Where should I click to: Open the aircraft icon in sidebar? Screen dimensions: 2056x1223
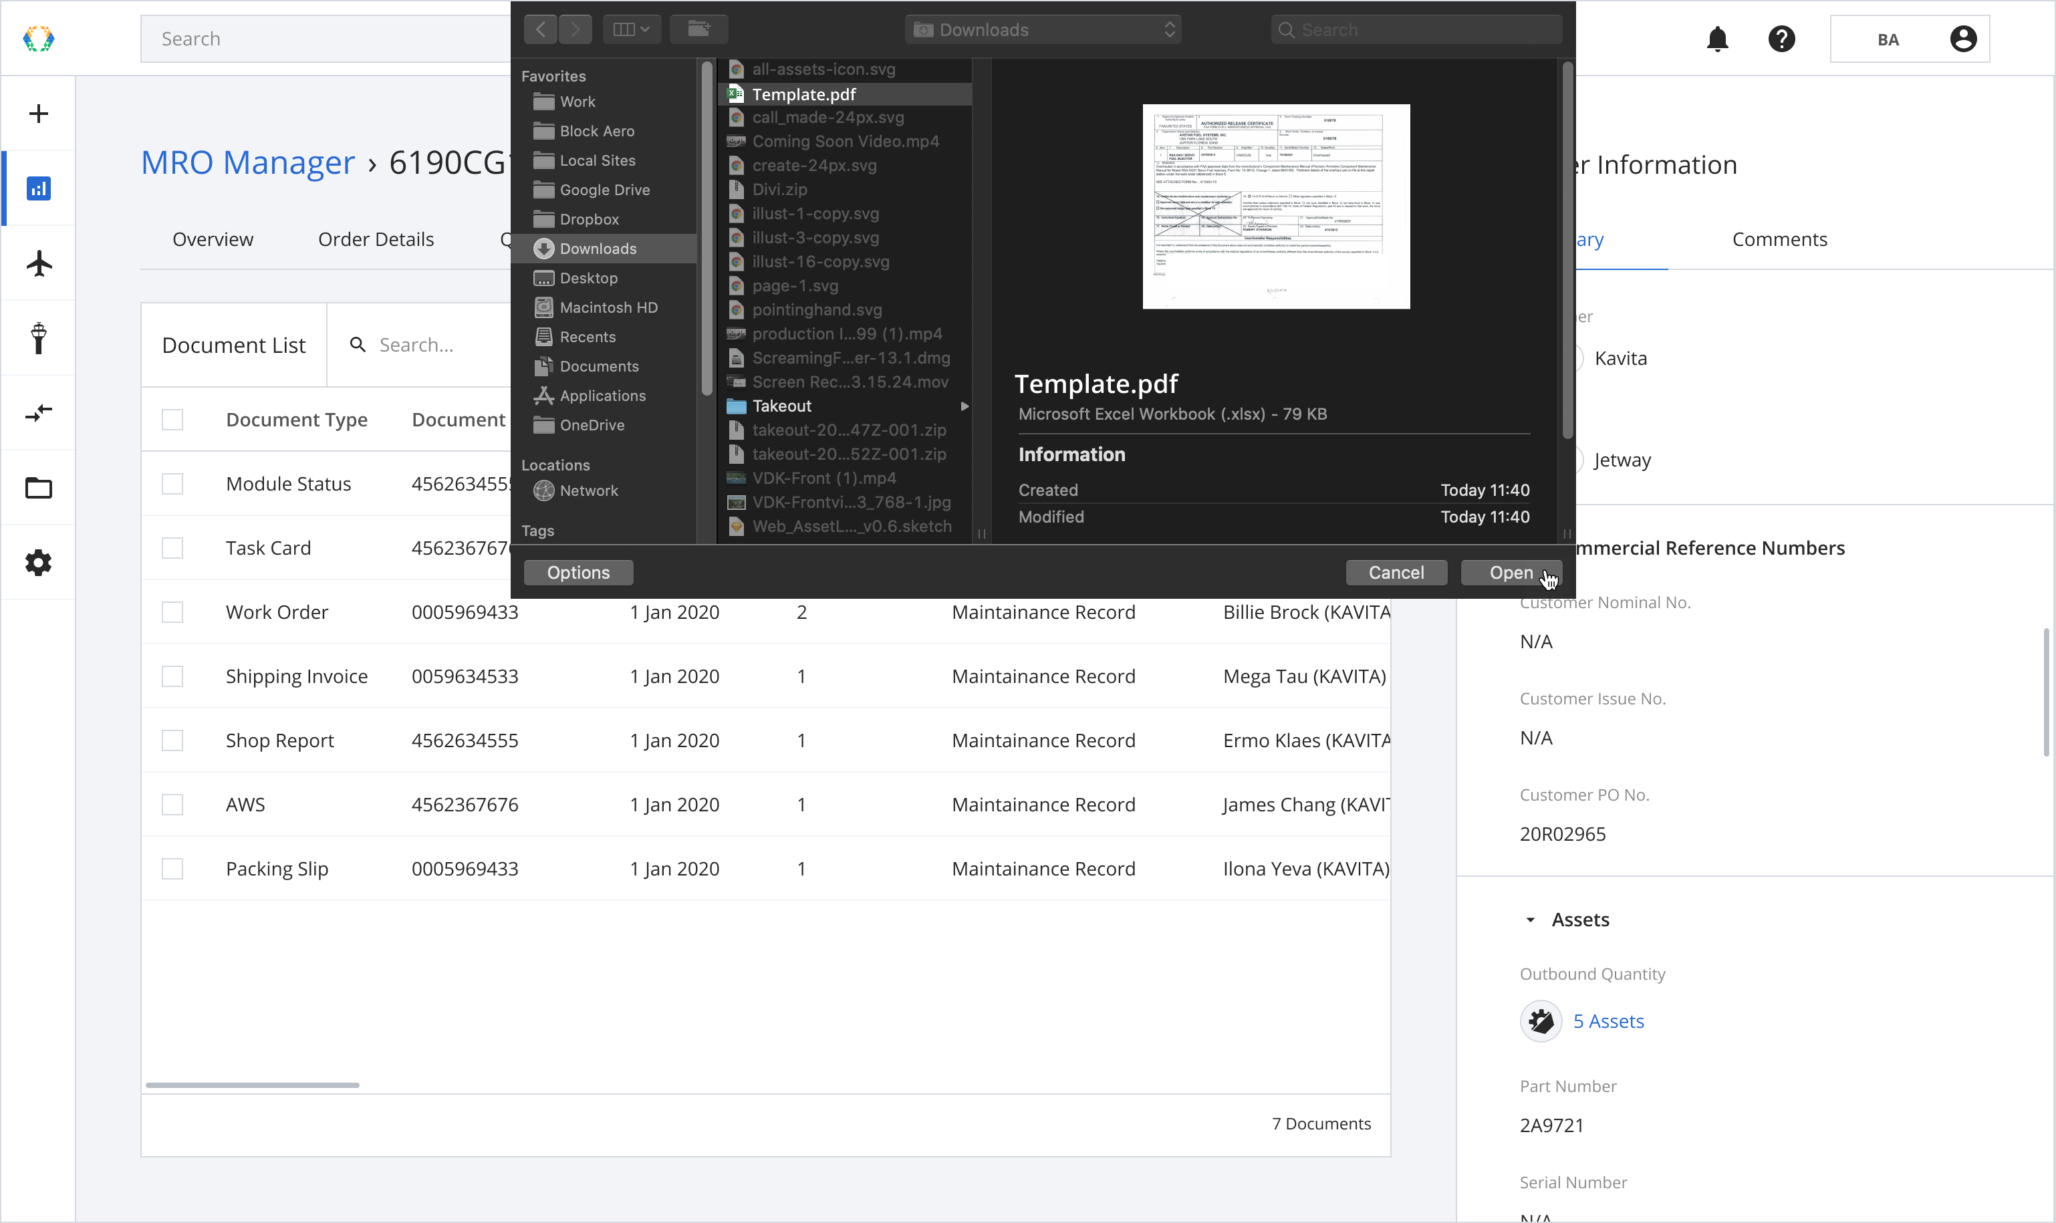click(38, 264)
